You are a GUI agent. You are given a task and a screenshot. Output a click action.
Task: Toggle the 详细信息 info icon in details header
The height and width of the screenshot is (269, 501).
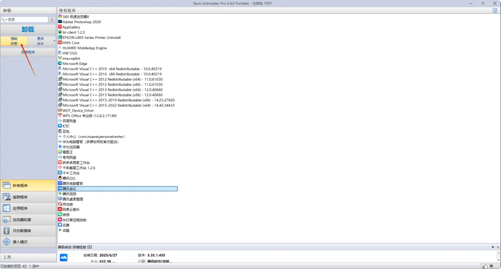click(x=90, y=247)
